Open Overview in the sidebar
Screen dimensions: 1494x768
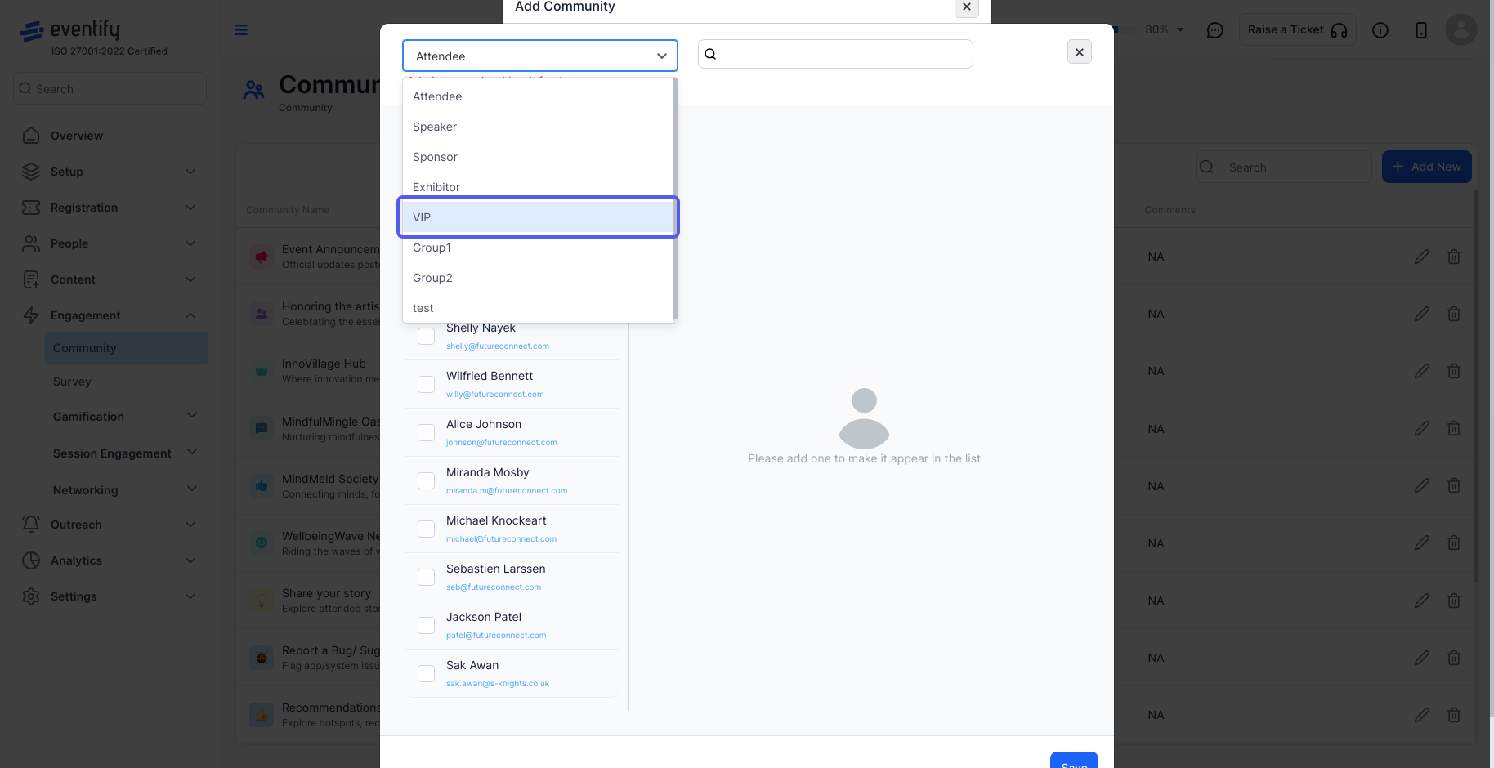click(x=77, y=136)
